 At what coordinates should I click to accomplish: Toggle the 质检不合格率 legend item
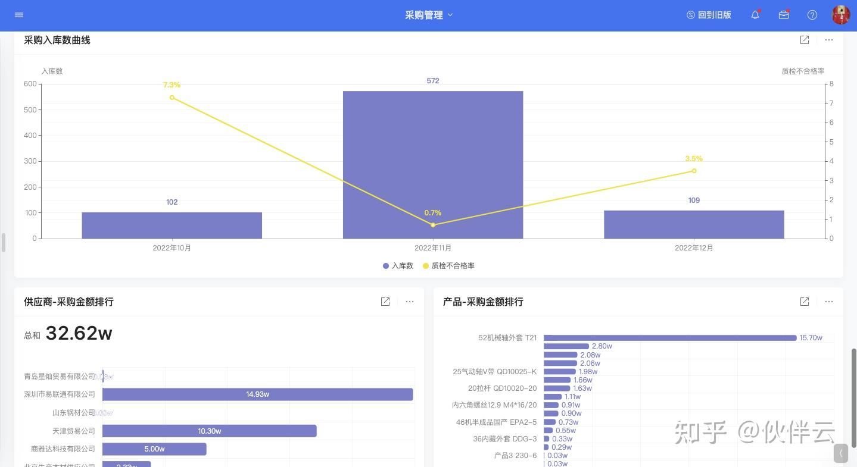pos(448,266)
